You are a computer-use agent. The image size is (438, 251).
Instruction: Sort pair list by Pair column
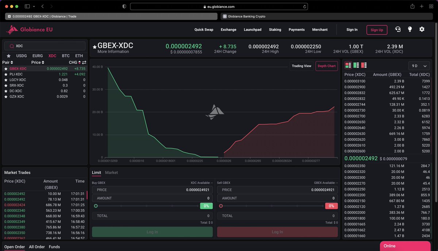pyautogui.click(x=8, y=62)
